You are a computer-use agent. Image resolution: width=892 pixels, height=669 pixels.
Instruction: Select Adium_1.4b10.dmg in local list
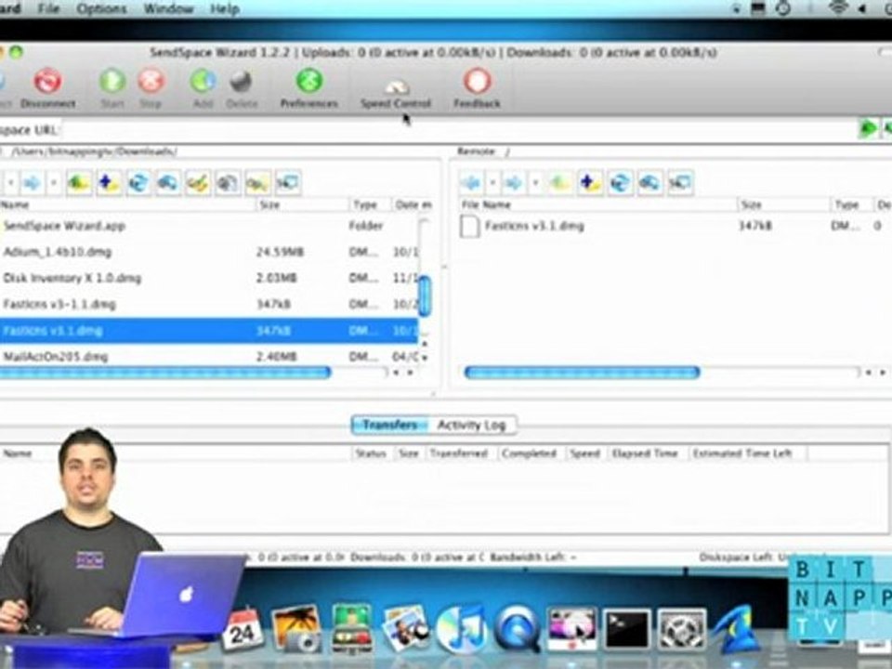tap(209, 252)
